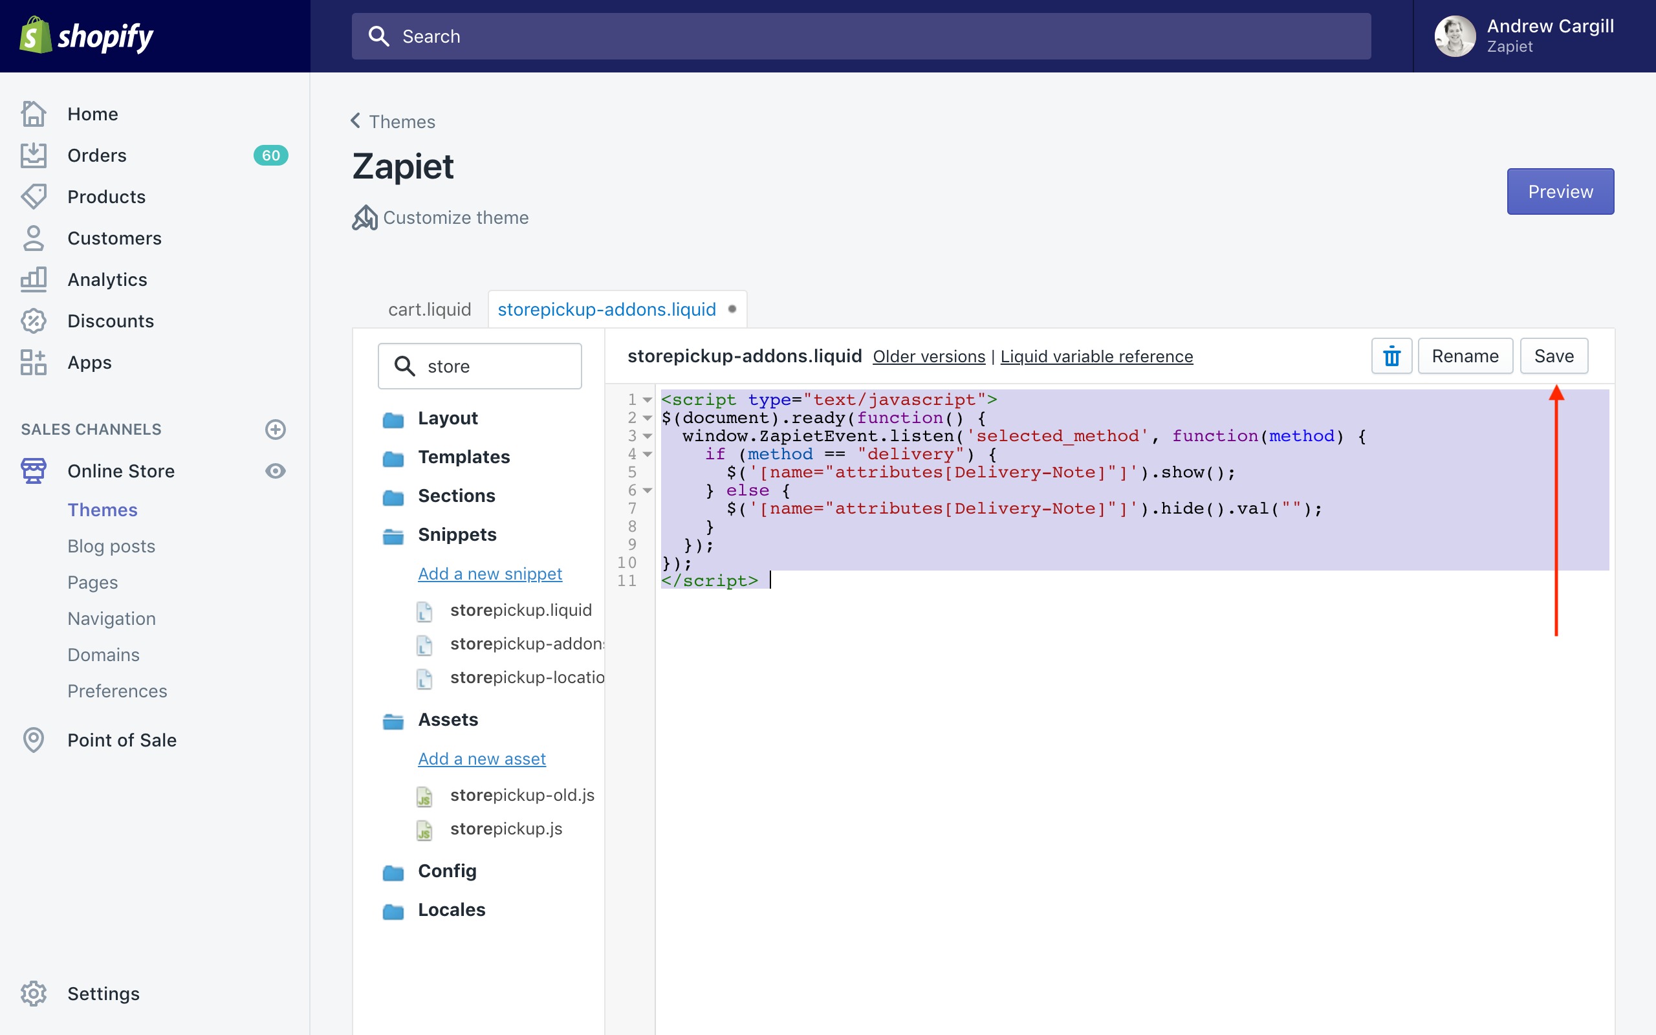Click the eye icon to view Online Store
The height and width of the screenshot is (1035, 1656).
coord(275,471)
